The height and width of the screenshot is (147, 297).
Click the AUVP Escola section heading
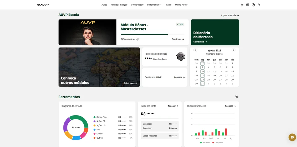pyautogui.click(x=69, y=15)
